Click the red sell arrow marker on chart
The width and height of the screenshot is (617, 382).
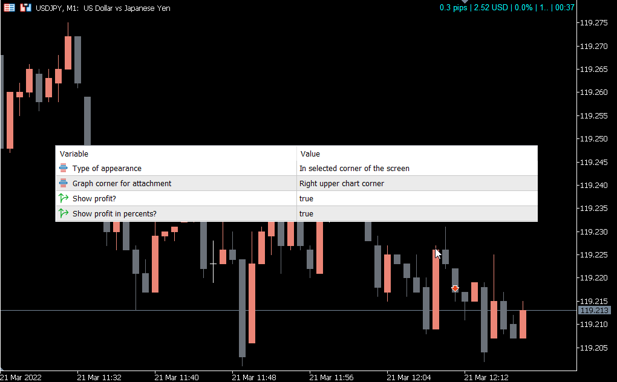[455, 289]
